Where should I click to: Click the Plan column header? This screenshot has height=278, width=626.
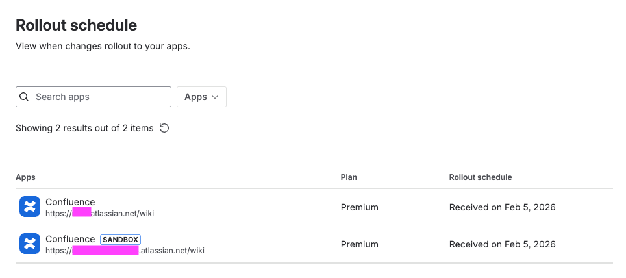pos(349,177)
